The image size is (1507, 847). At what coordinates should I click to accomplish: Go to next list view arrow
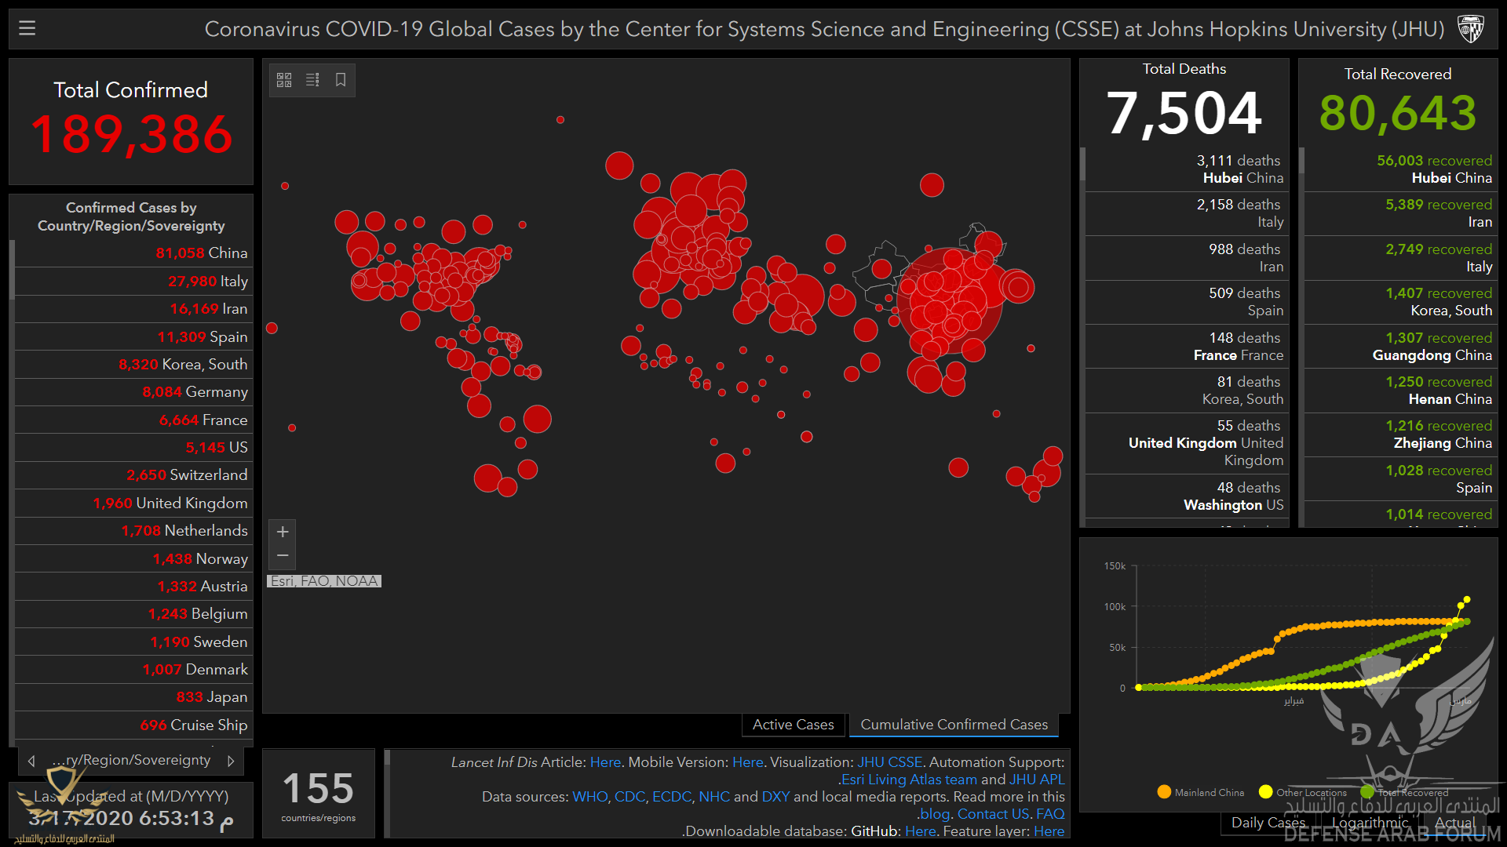click(x=231, y=761)
